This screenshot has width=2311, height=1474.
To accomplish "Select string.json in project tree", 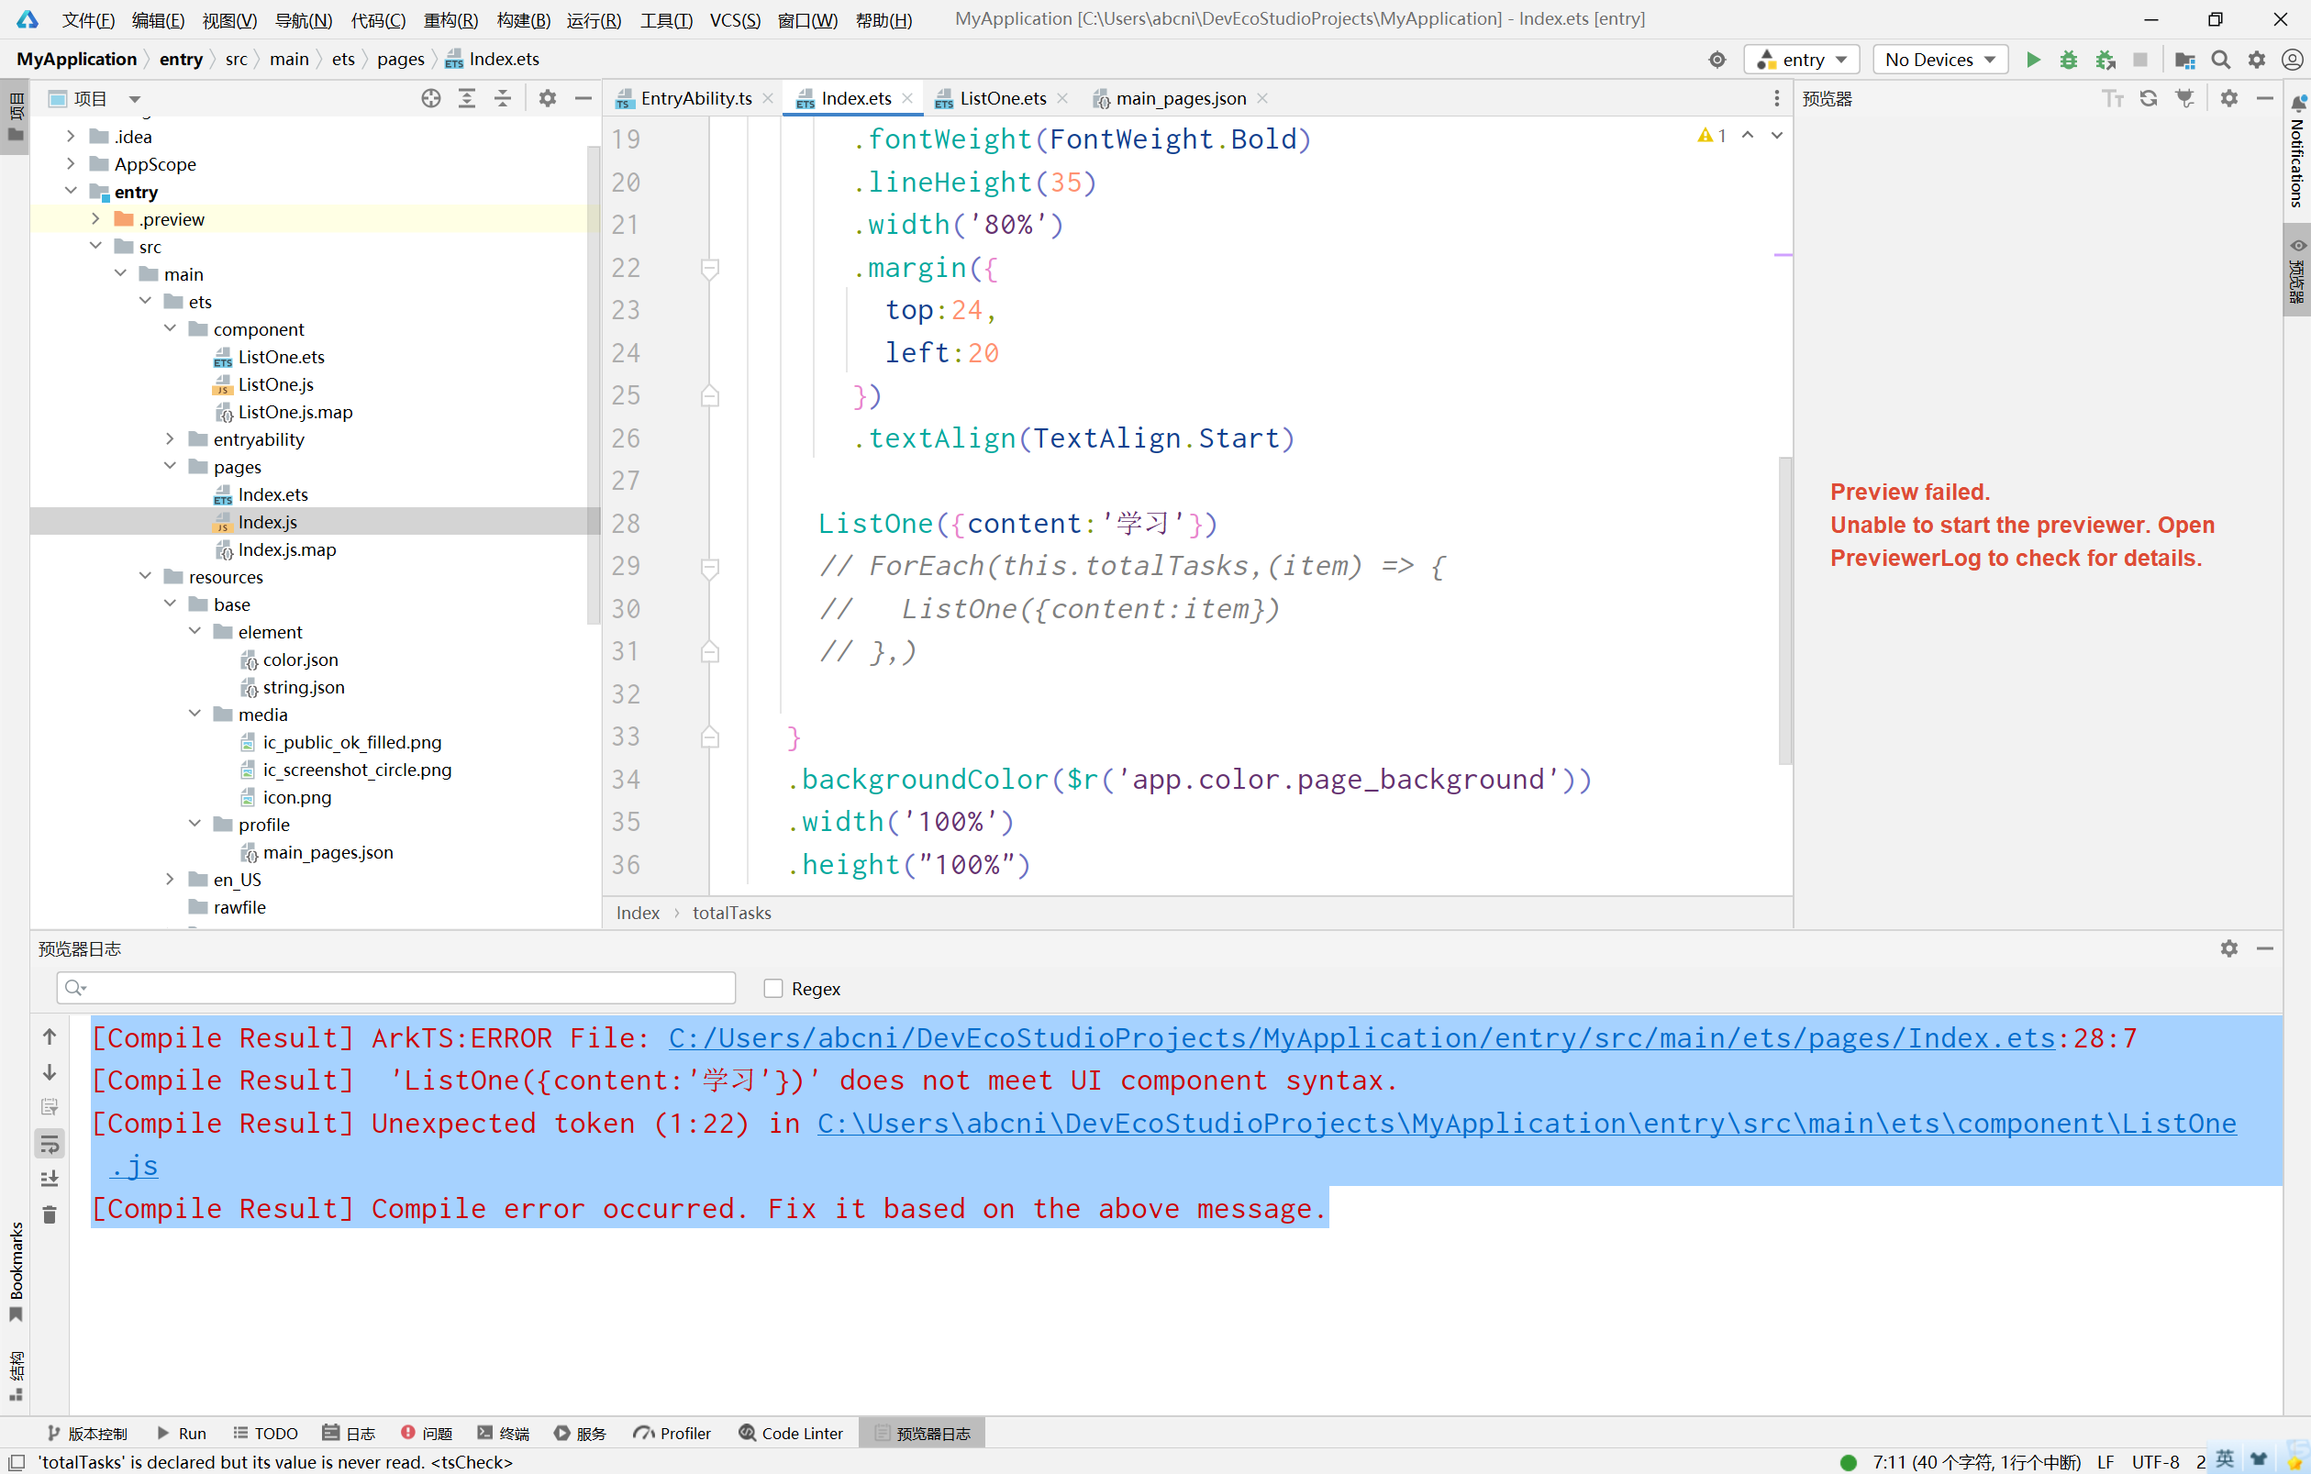I will tap(304, 687).
